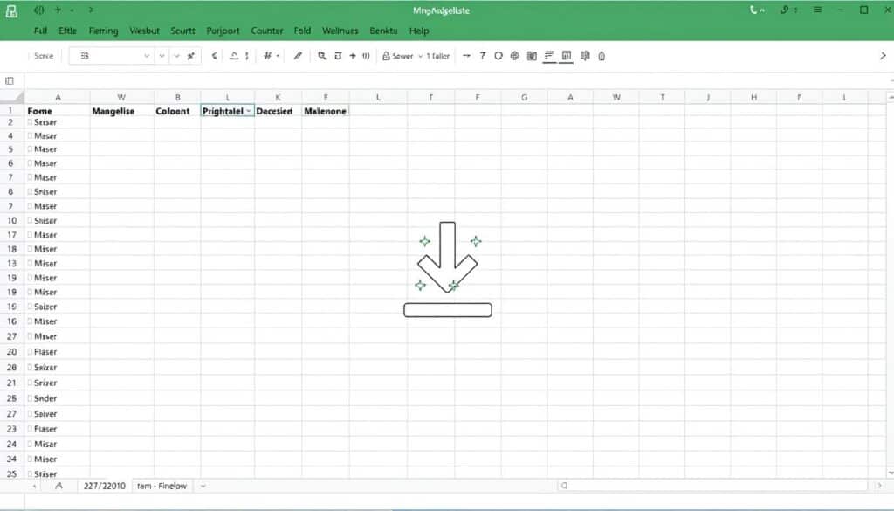The image size is (894, 511).
Task: Click the number 7 toolbar icon
Action: click(x=483, y=56)
